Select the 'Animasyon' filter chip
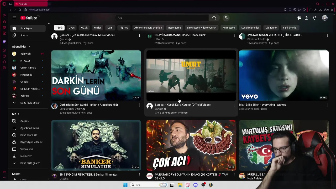The image size is (336, 189). tap(229, 28)
